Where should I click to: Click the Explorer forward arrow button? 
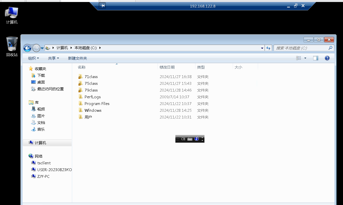pos(36,48)
